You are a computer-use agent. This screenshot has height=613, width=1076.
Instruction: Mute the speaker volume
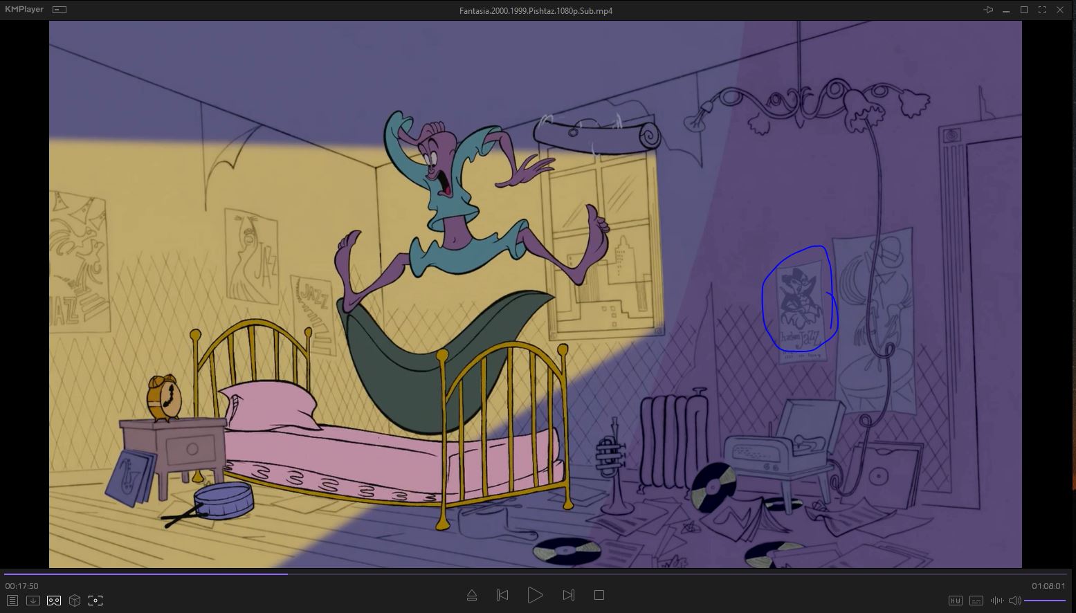pyautogui.click(x=1014, y=601)
